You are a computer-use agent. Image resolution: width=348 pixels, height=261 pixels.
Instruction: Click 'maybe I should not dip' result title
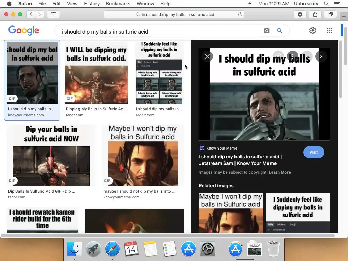(x=139, y=191)
